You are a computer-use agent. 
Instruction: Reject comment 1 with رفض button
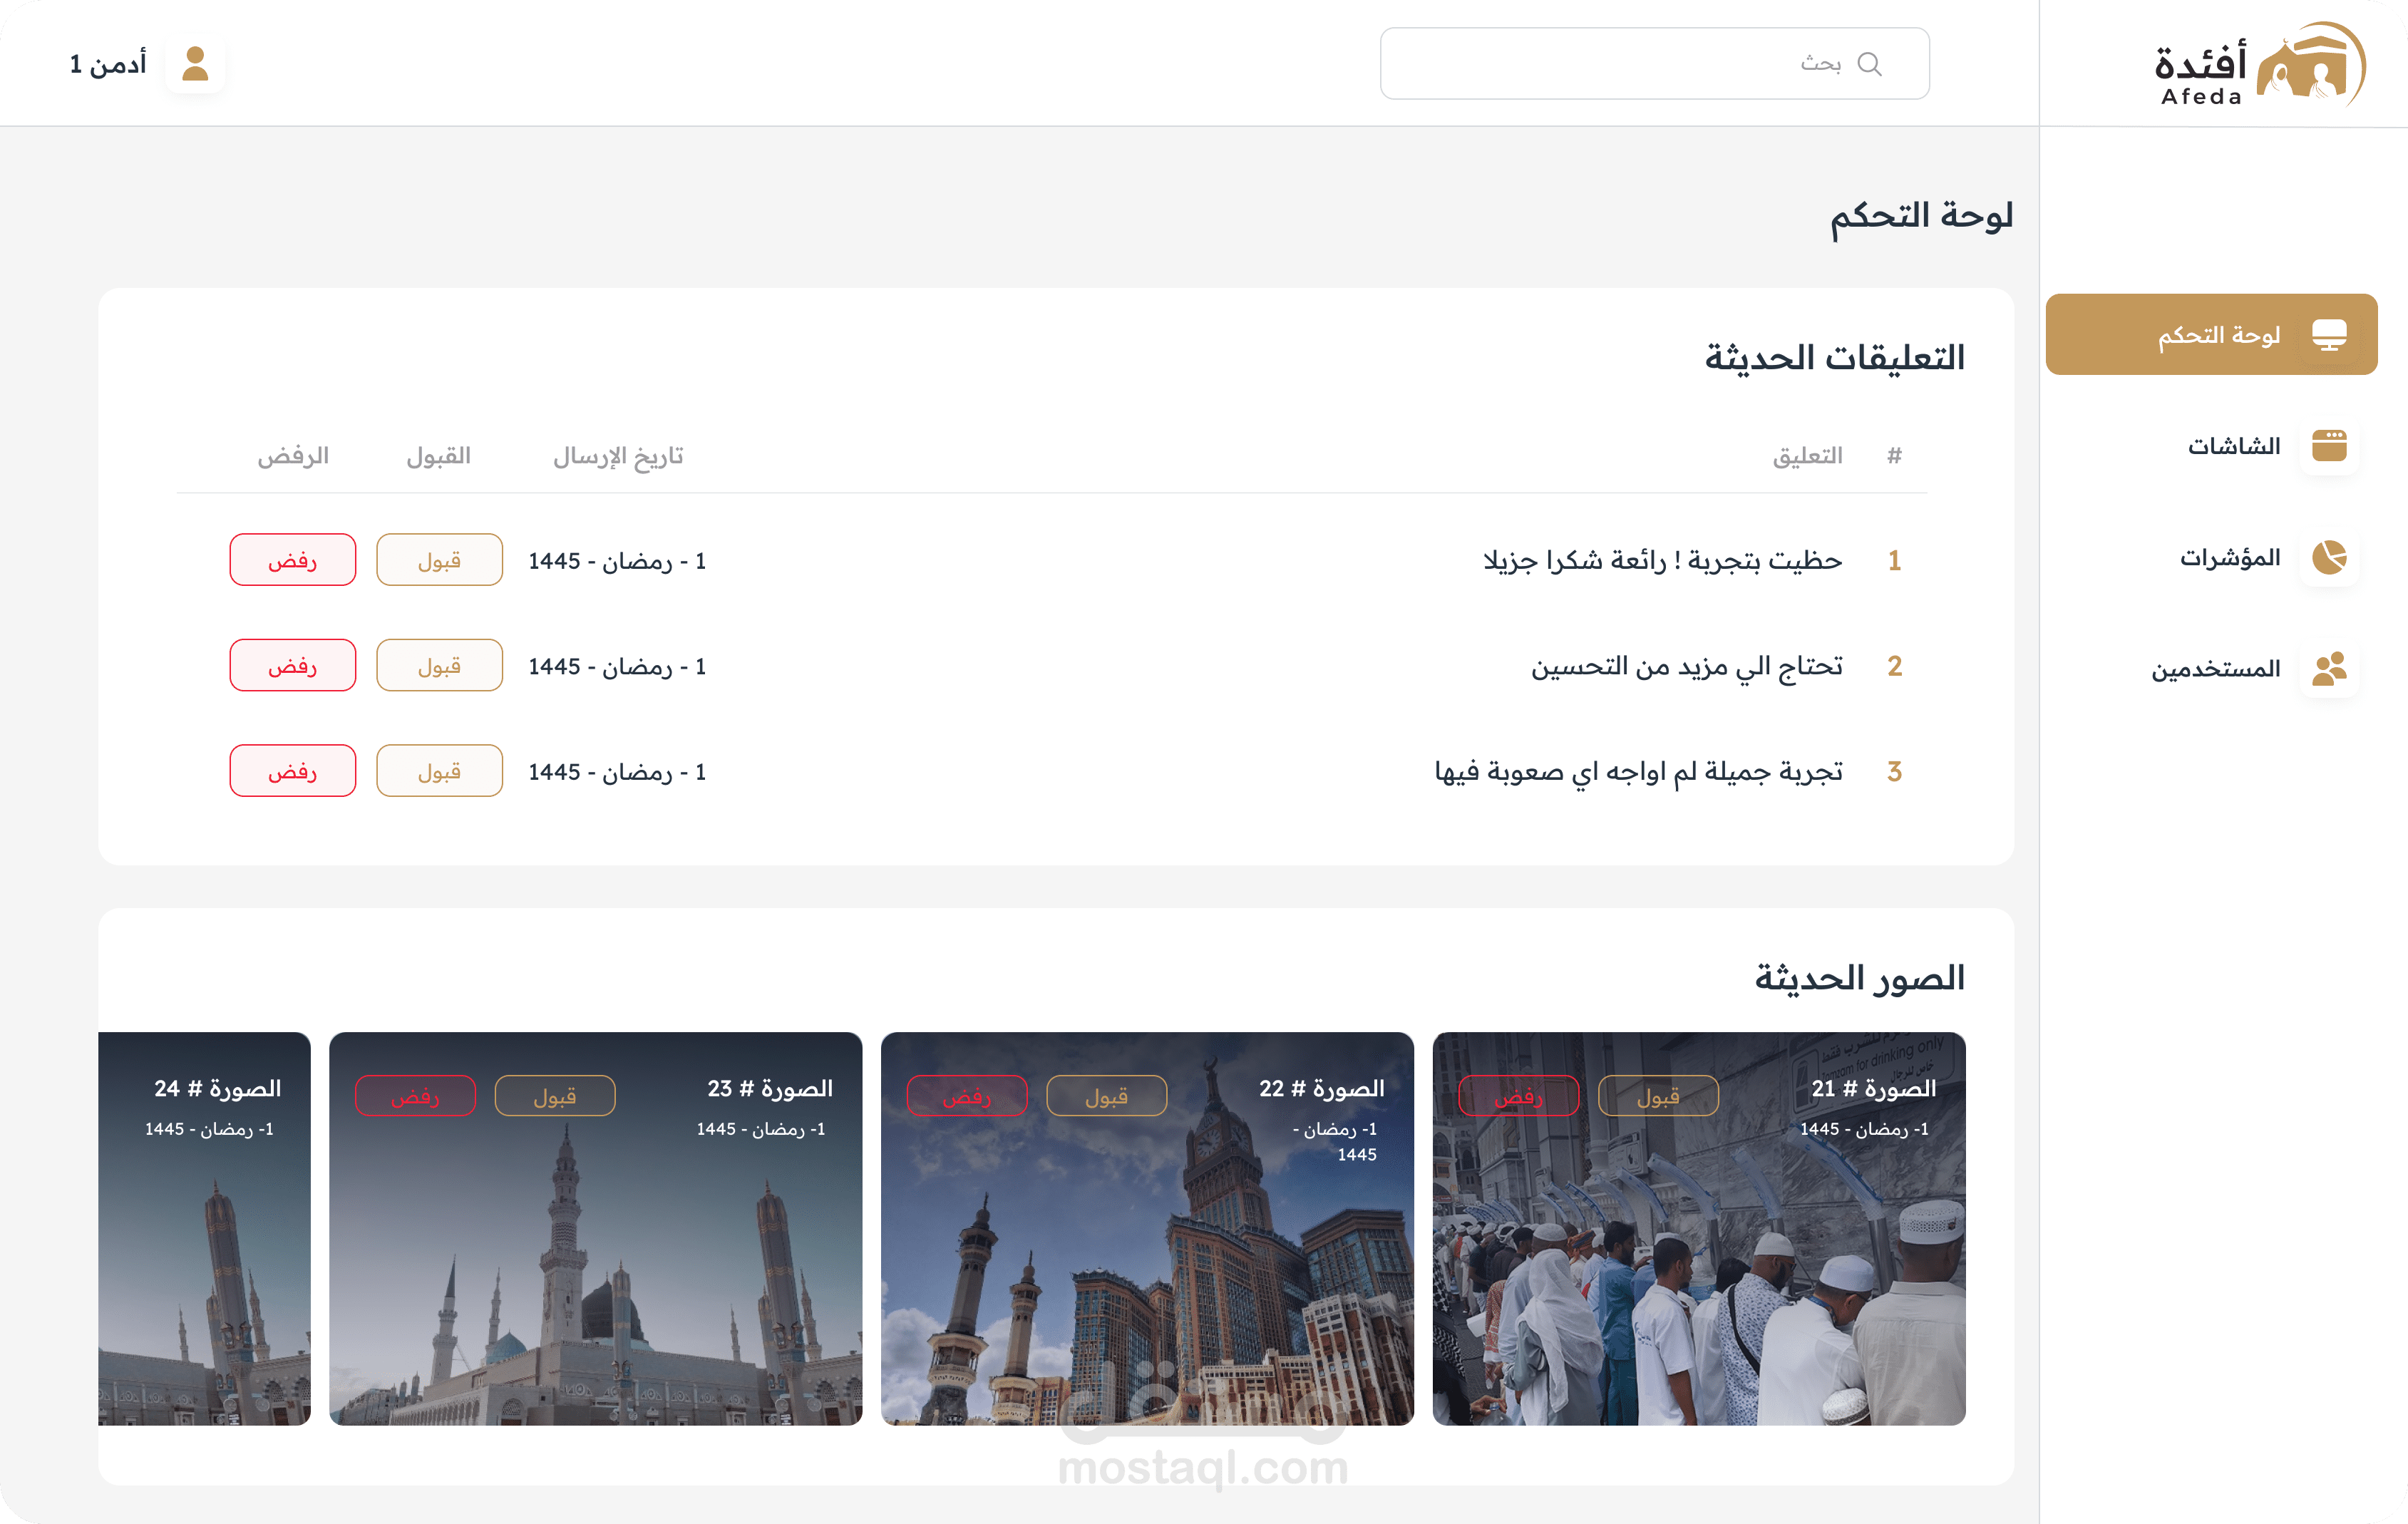[x=292, y=560]
